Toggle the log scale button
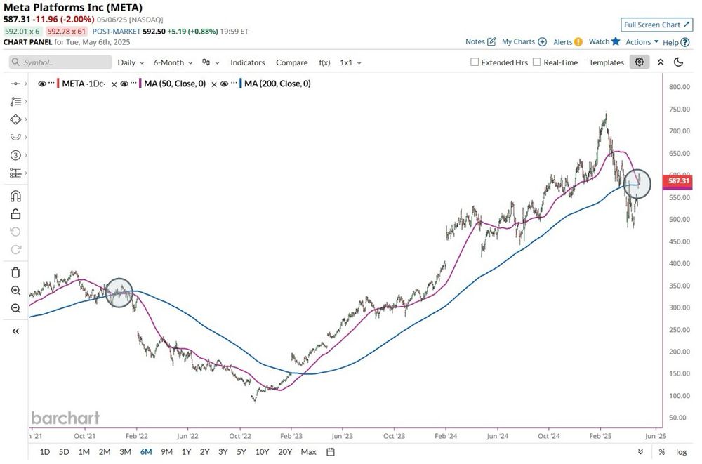The height and width of the screenshot is (464, 702). [x=682, y=452]
